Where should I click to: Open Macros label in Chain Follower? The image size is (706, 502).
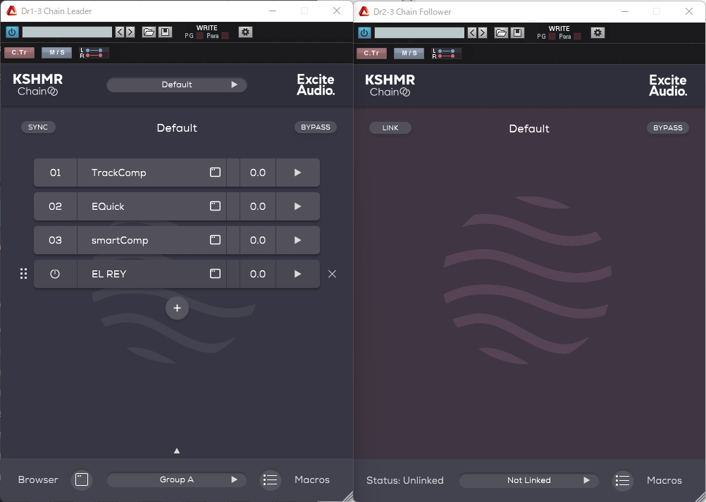click(x=664, y=480)
